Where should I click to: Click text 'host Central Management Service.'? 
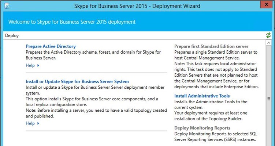coord(207,58)
